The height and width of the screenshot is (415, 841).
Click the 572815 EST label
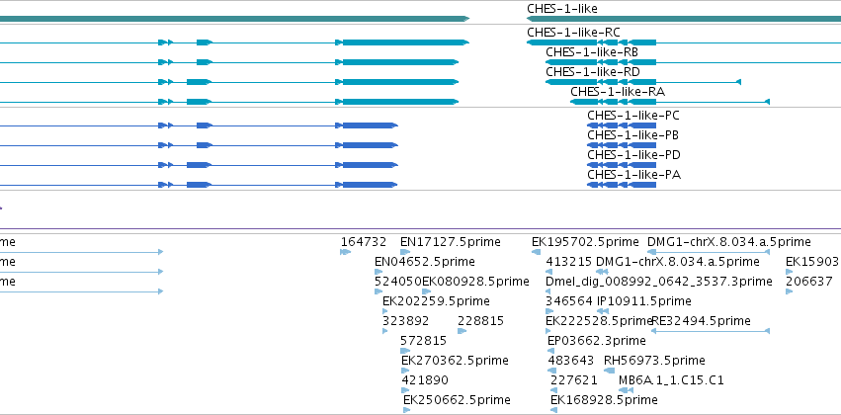coord(423,342)
